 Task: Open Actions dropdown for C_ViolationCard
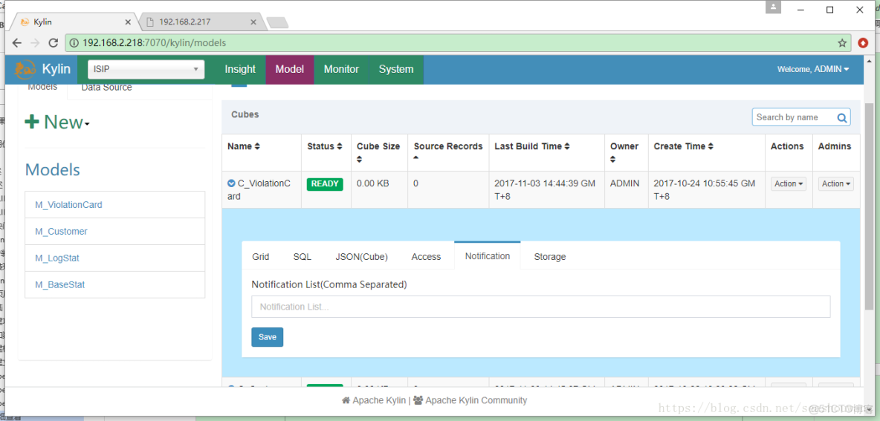789,184
